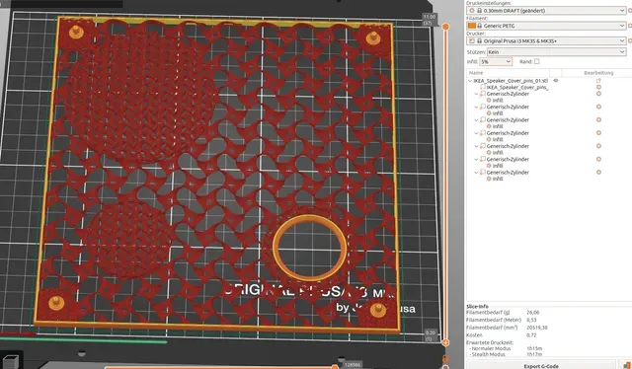
Task: Open the Original Prusa i3 printer dropdown
Action: coord(546,41)
